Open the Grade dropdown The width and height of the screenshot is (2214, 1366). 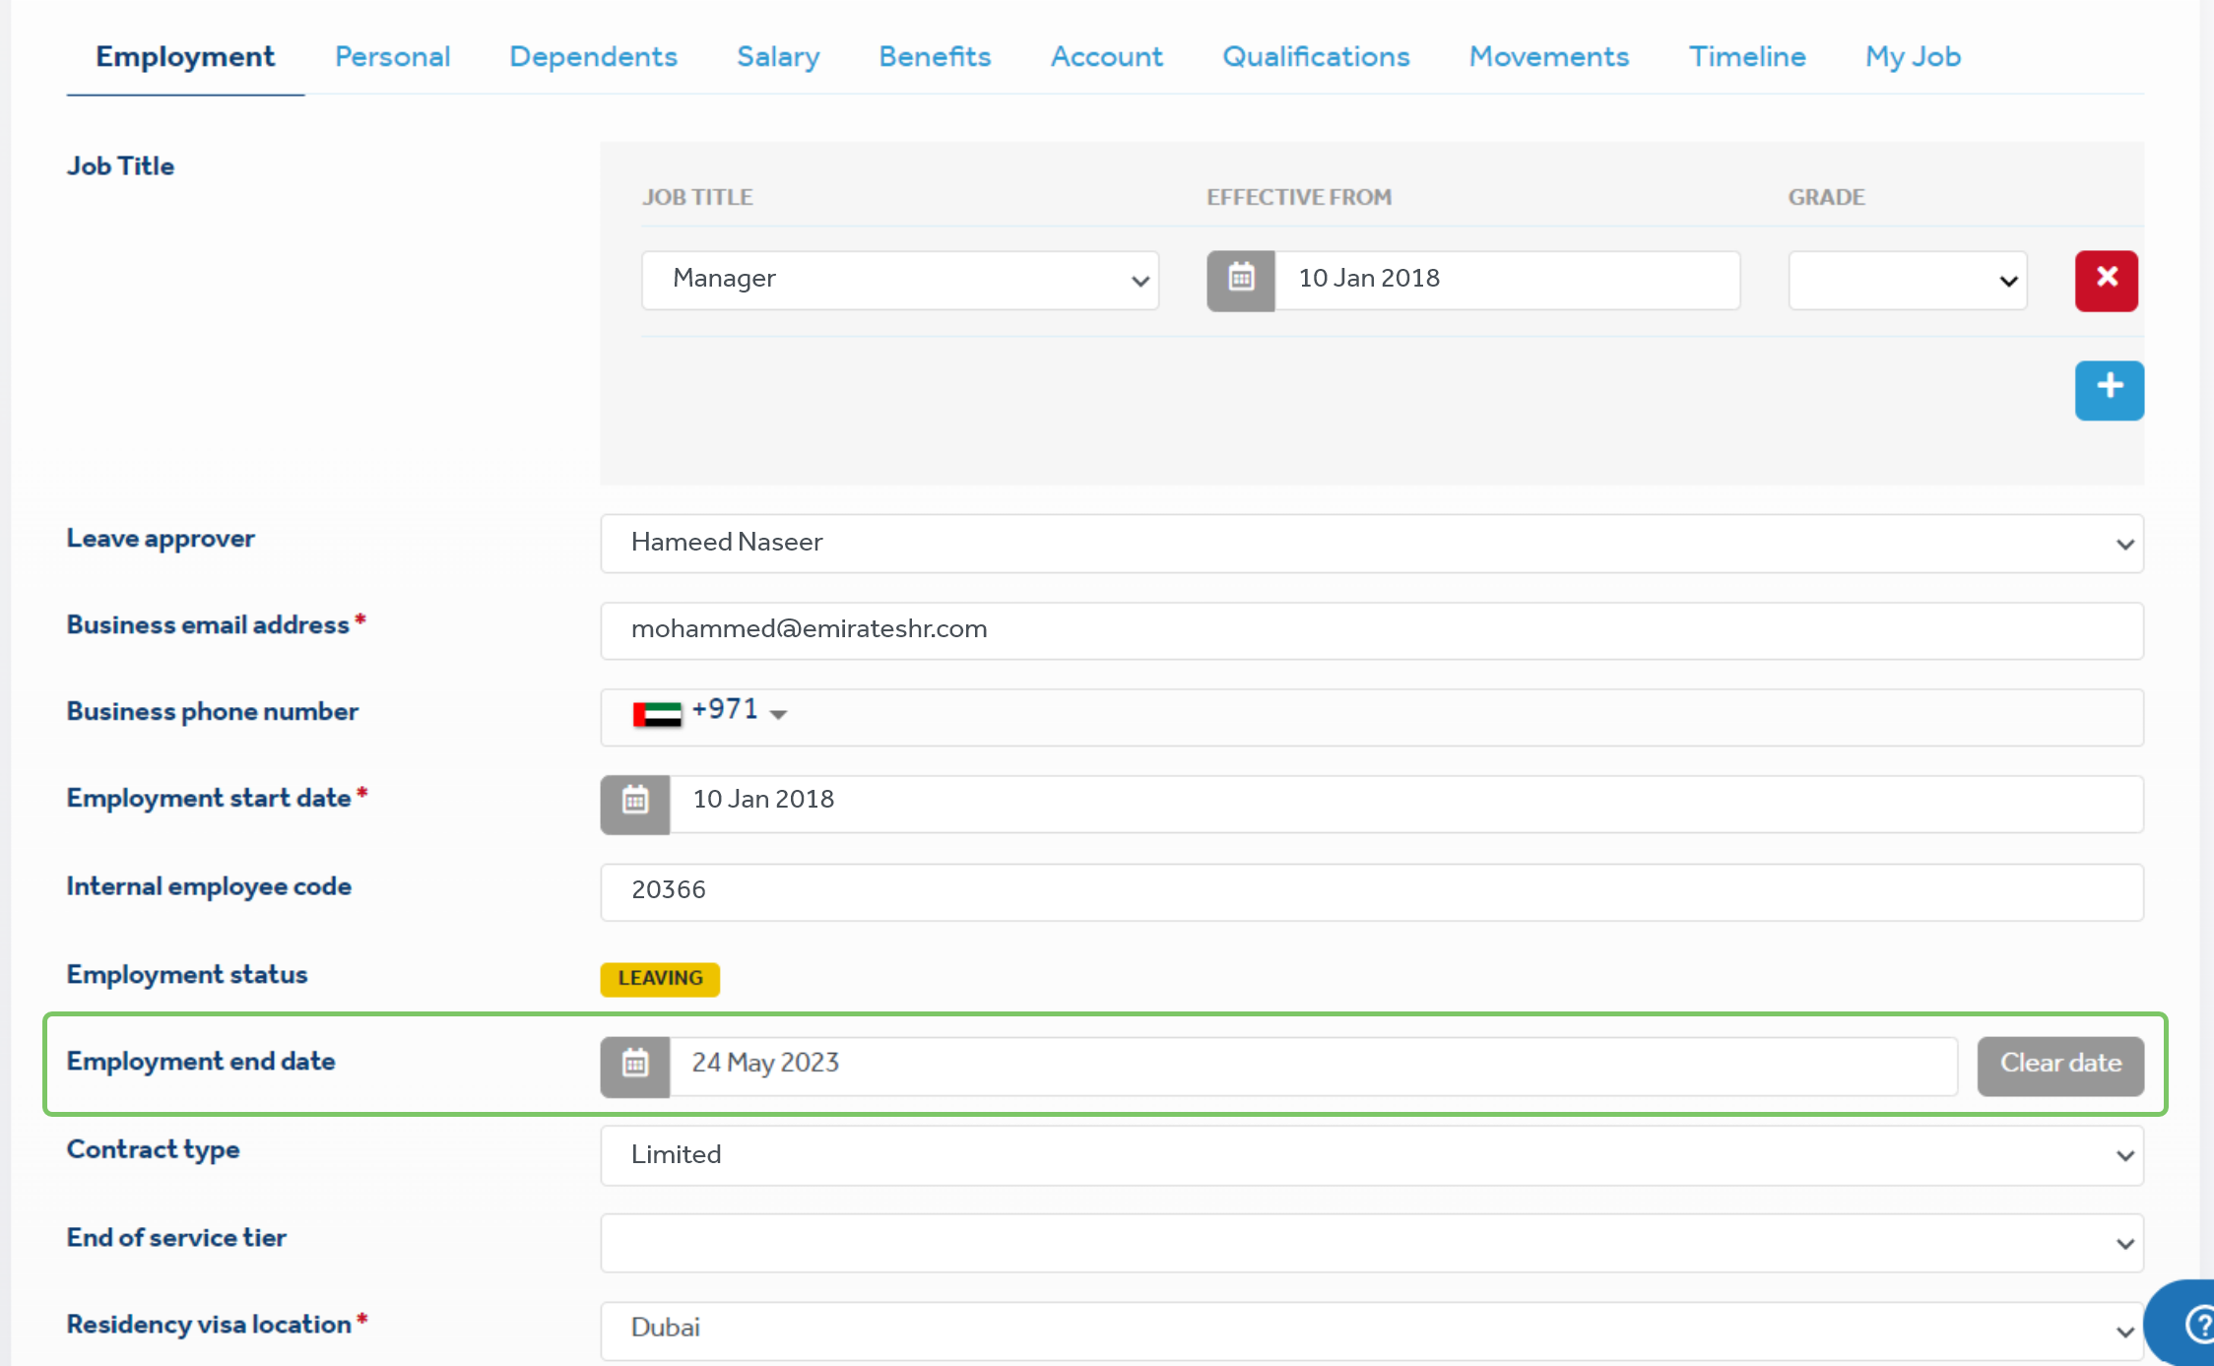[1907, 281]
